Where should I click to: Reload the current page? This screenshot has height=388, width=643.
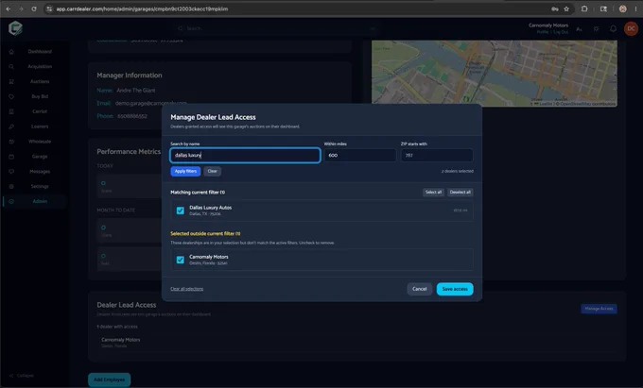coord(34,8)
